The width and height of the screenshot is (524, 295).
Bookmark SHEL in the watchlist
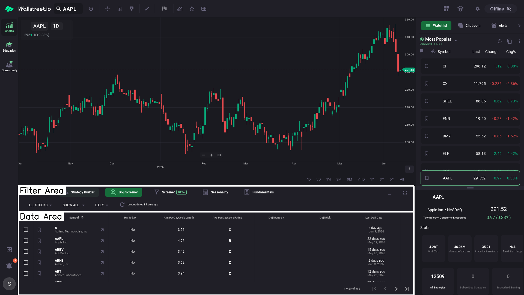coord(427,101)
